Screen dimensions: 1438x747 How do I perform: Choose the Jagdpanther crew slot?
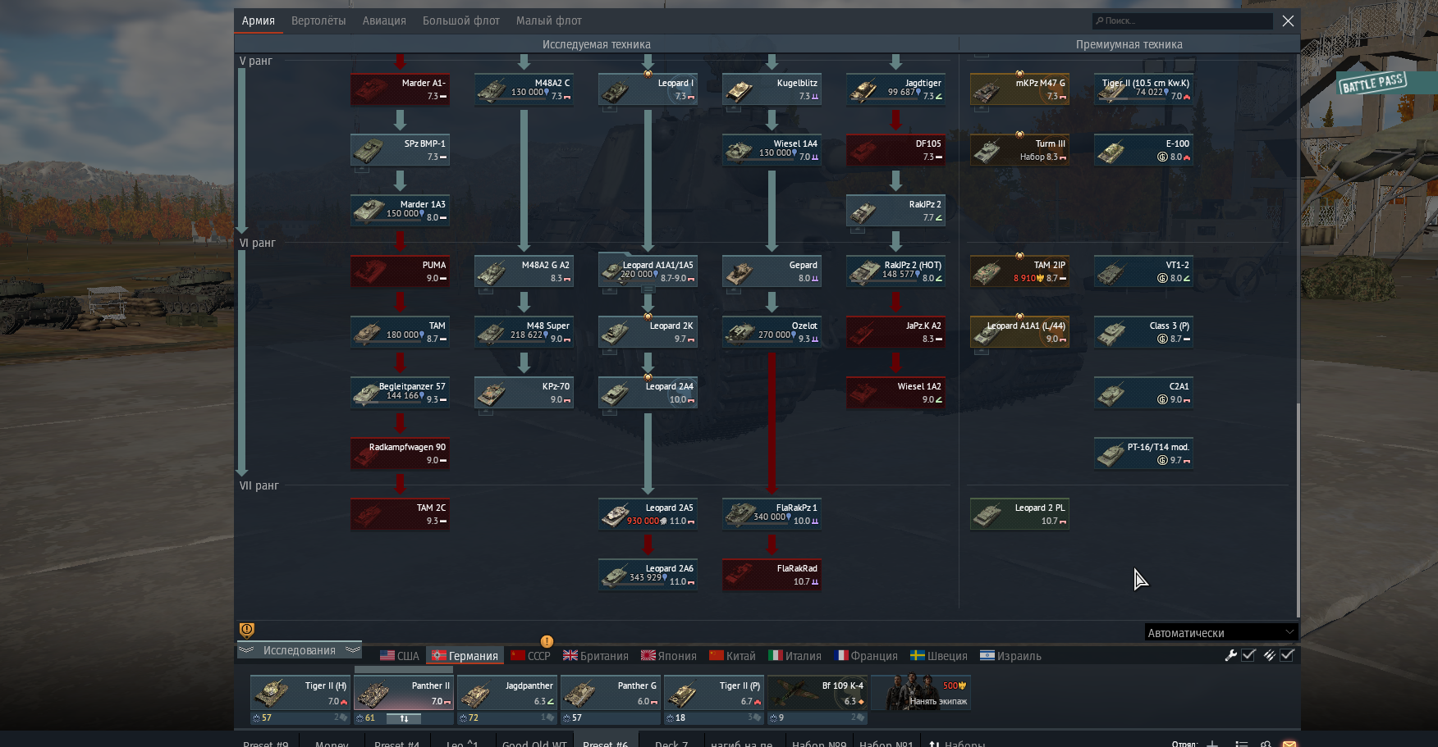[507, 694]
